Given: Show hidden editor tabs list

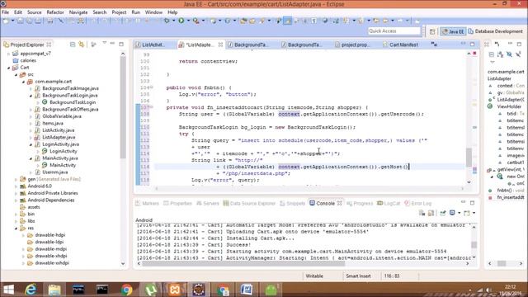Looking at the screenshot, I should 434,45.
